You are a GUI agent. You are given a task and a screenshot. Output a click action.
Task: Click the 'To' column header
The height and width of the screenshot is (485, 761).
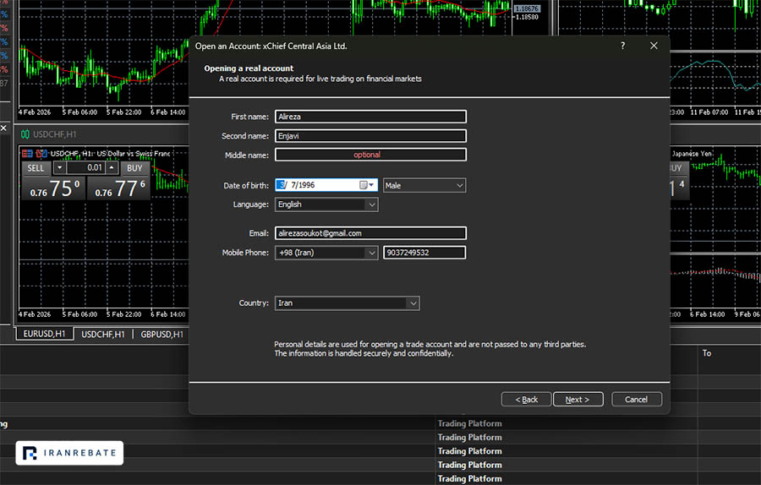click(x=707, y=353)
